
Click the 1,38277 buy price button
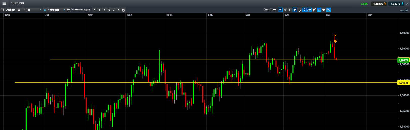click(x=396, y=4)
